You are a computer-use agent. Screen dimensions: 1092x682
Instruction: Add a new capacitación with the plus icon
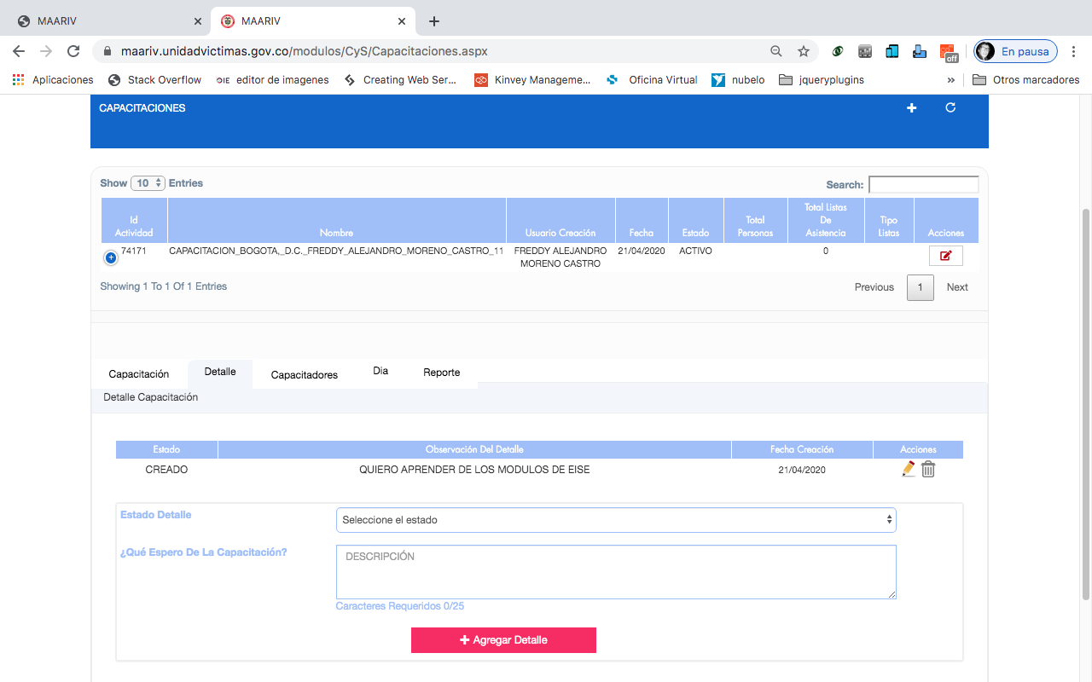911,108
